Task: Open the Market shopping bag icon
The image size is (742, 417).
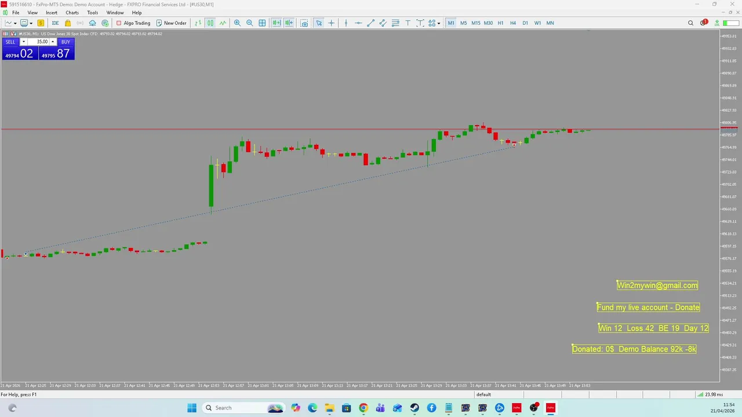Action: pyautogui.click(x=68, y=23)
